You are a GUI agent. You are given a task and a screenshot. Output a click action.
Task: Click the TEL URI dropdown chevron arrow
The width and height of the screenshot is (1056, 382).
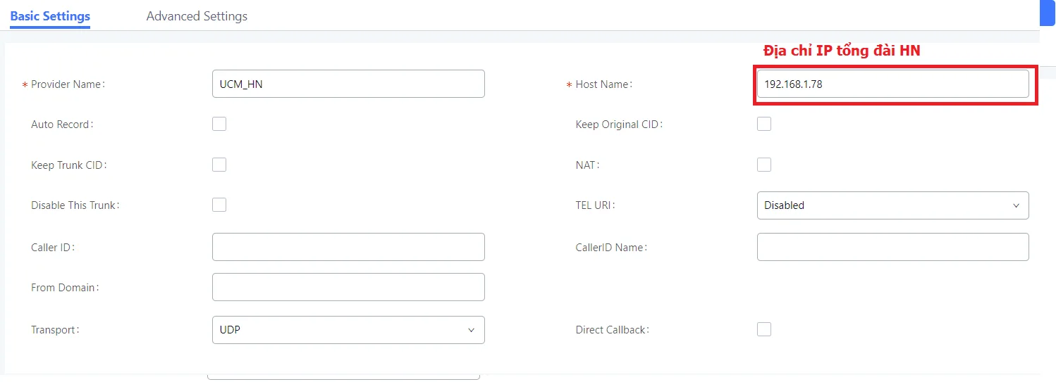click(x=1016, y=205)
